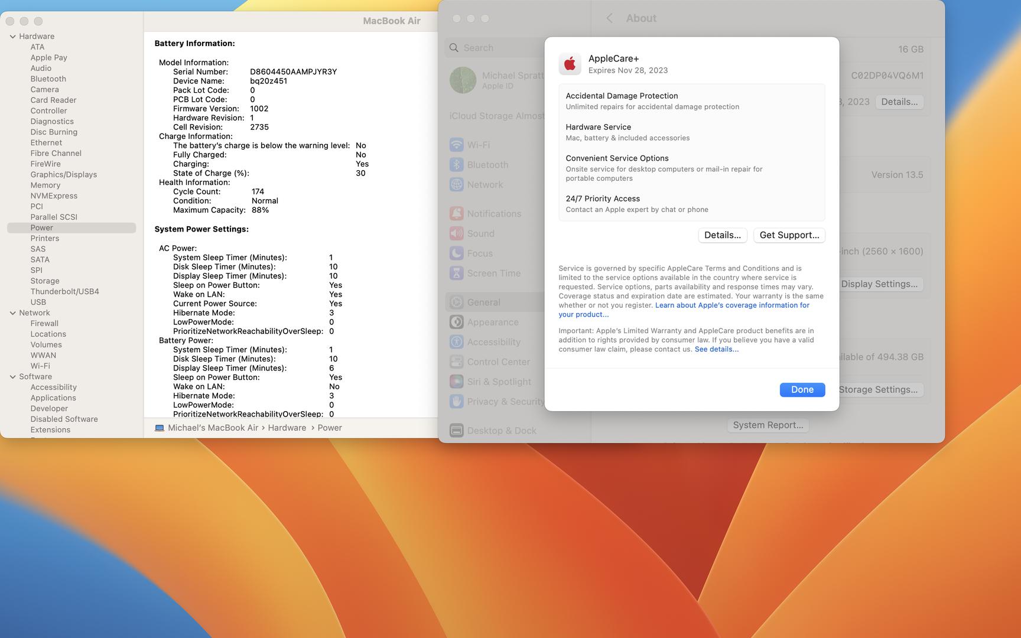Click the Mac serial number C02DP04VQ6M1
1021x638 pixels.
tap(887, 76)
